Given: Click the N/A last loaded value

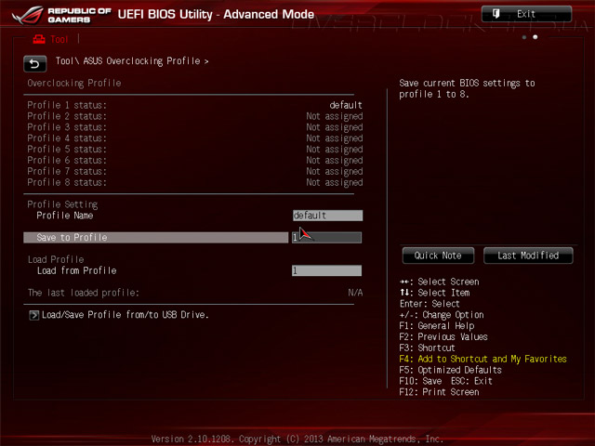Looking at the screenshot, I should tap(355, 293).
